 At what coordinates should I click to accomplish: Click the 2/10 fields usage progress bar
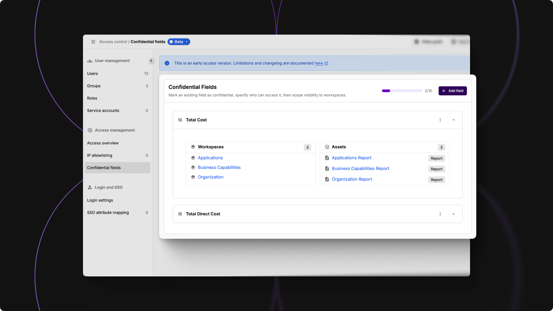coord(402,91)
